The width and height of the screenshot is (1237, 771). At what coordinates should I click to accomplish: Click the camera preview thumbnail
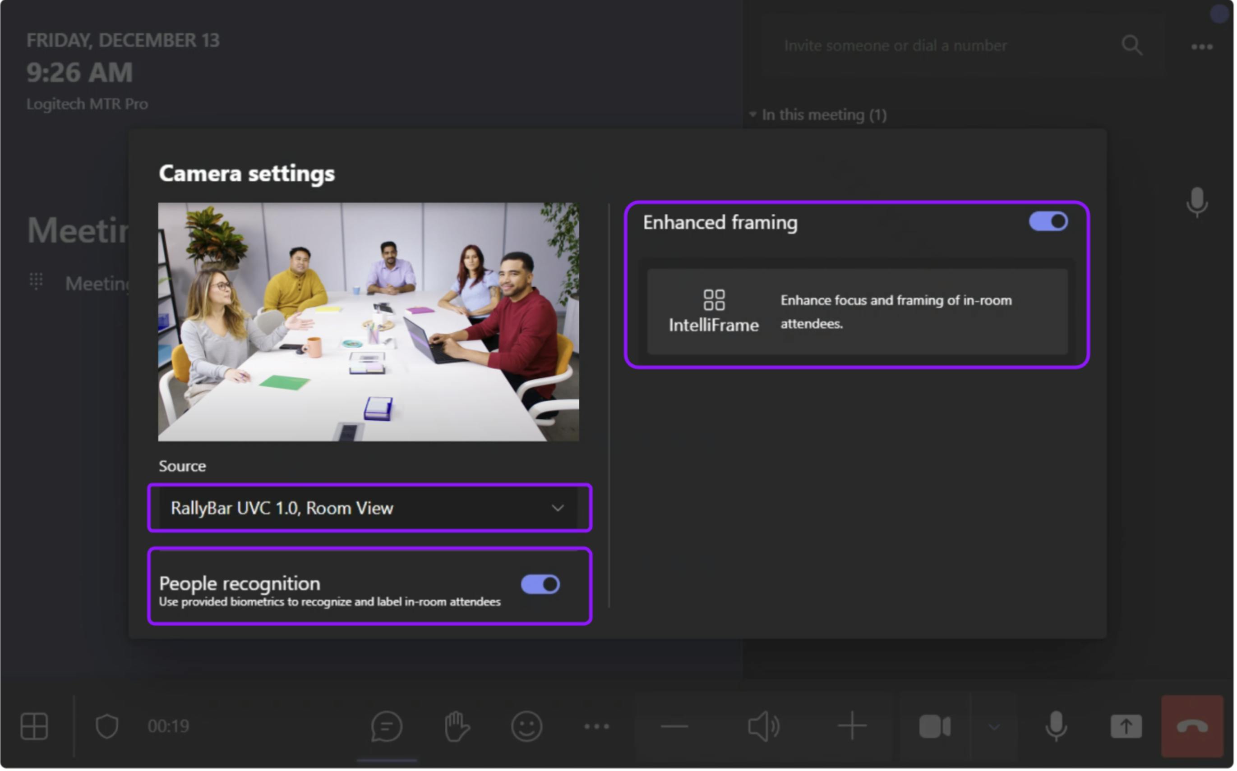(369, 322)
